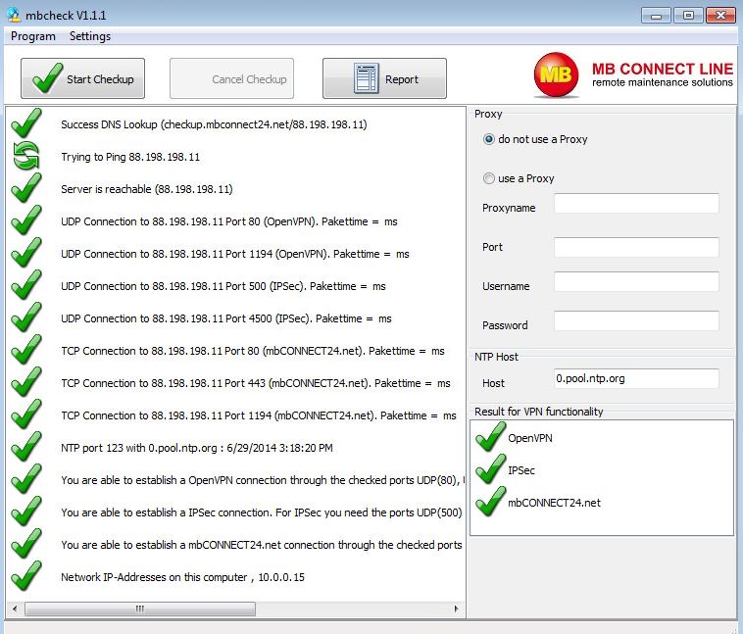Click the horizontal scrollbar thumb in results list
Image resolution: width=743 pixels, height=634 pixels.
(x=140, y=609)
